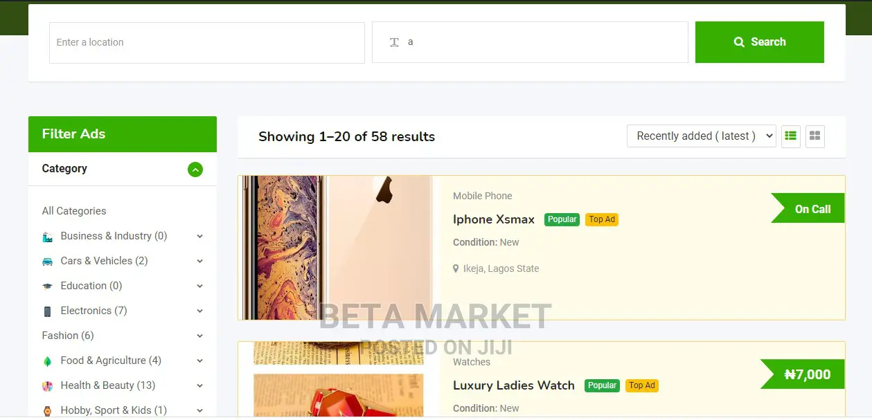
Task: Select Hobby, Sport & Kids (1) category
Action: (114, 410)
